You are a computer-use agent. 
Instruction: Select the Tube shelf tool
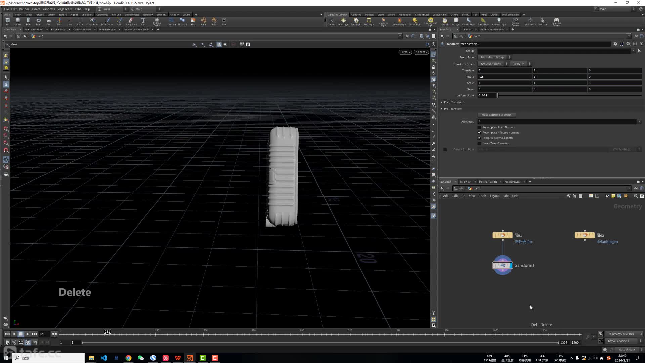(28, 22)
